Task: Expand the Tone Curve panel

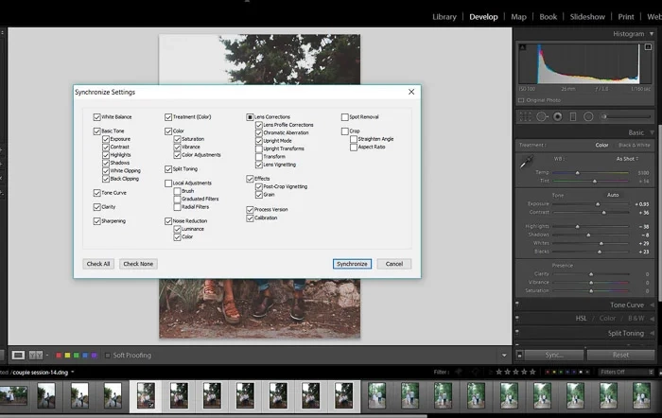Action: (x=626, y=305)
